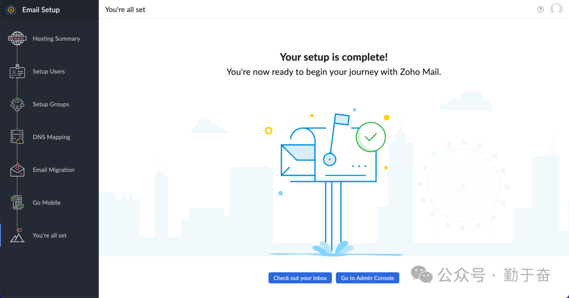569x298 pixels.
Task: Open the help question mark icon
Action: 541,9
